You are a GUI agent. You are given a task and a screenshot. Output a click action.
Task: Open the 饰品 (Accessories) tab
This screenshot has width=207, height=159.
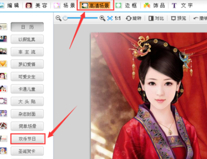[154, 5]
